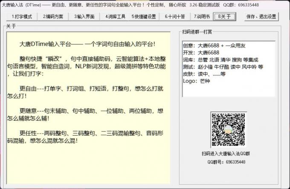Click the 保存、退出设置 button
Viewport: 290px width, 189px height.
(261, 17)
